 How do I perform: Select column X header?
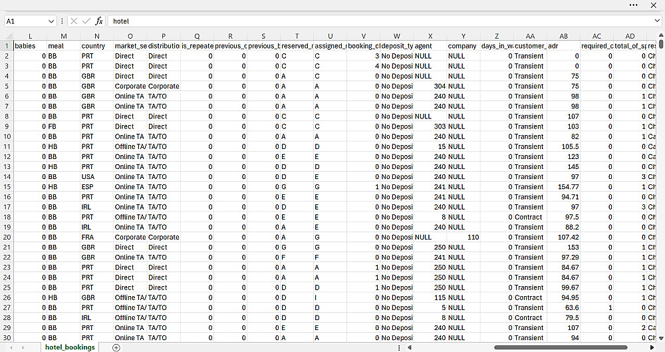coord(430,36)
